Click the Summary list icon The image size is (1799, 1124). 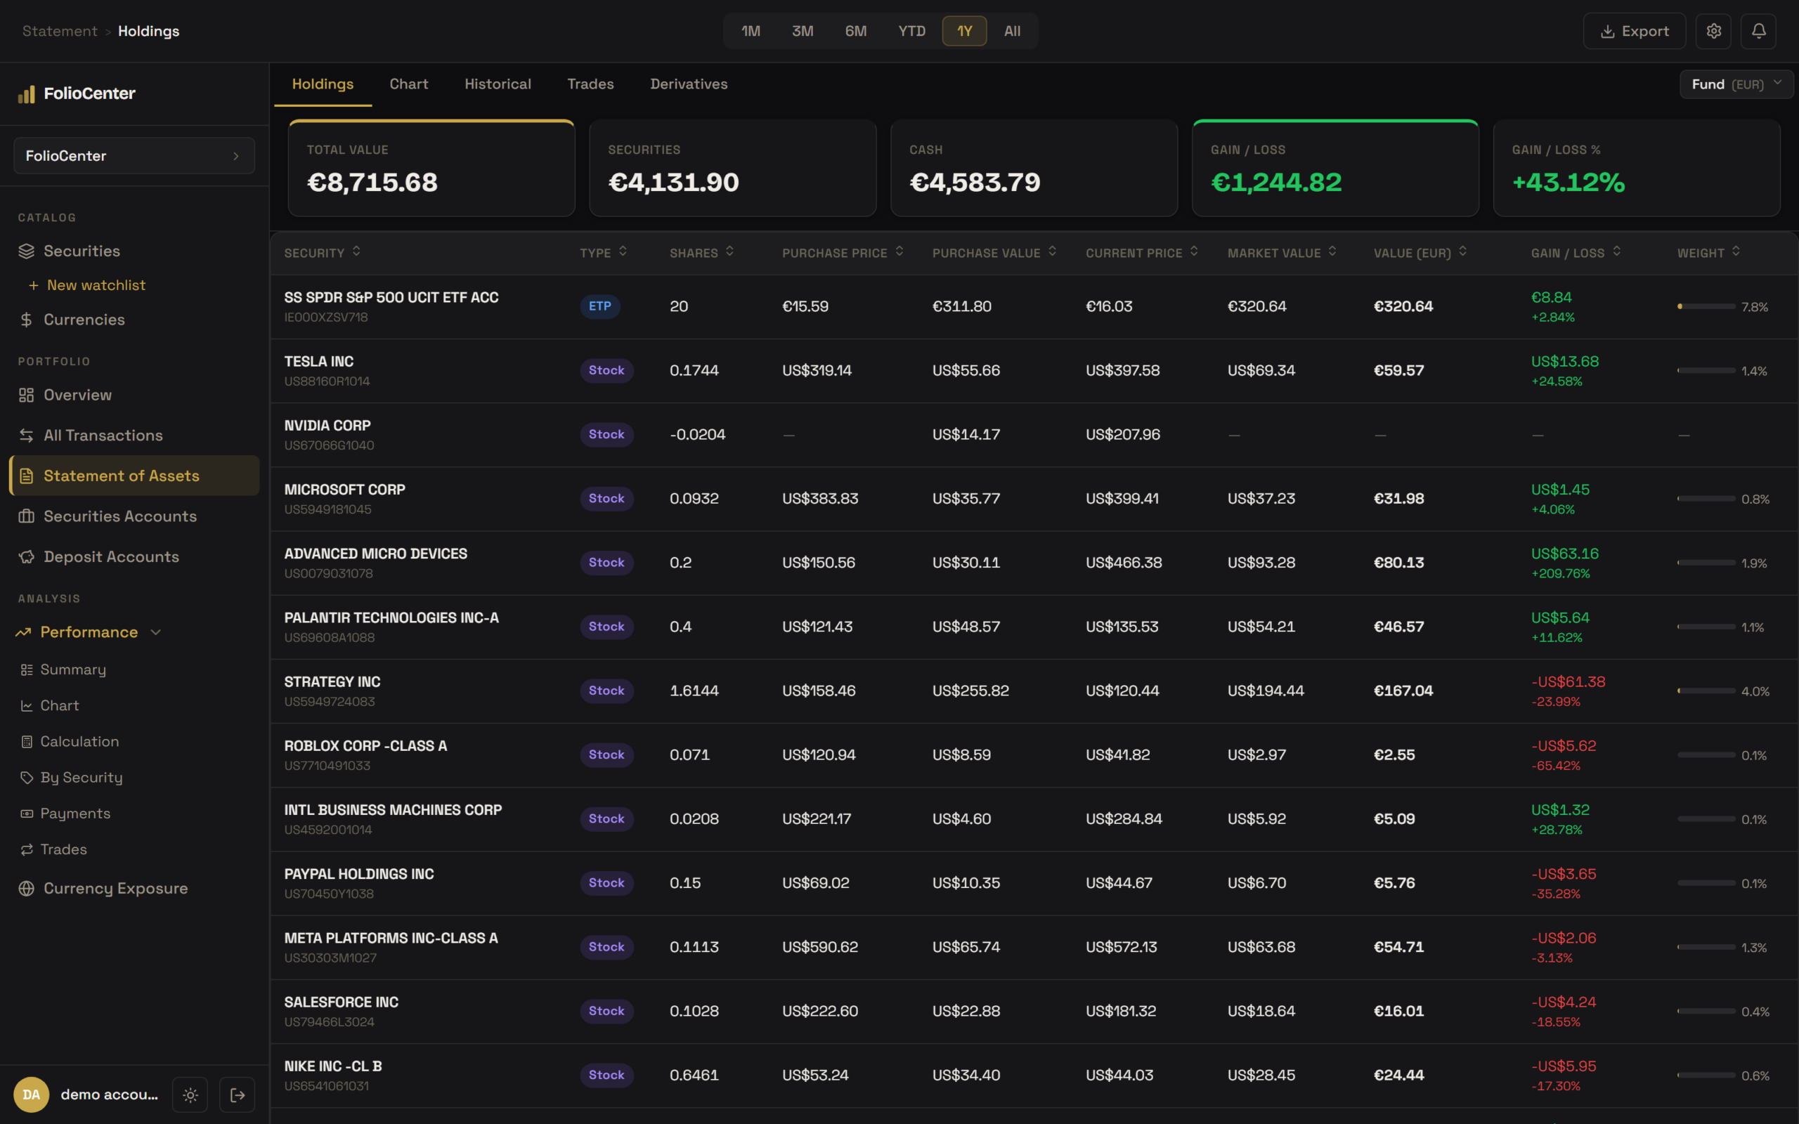(27, 669)
